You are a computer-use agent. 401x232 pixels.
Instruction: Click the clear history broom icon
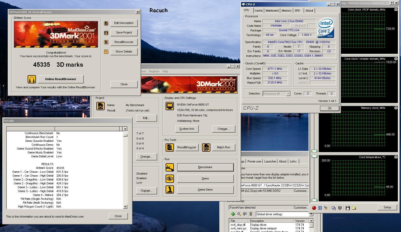pyautogui.click(x=326, y=208)
